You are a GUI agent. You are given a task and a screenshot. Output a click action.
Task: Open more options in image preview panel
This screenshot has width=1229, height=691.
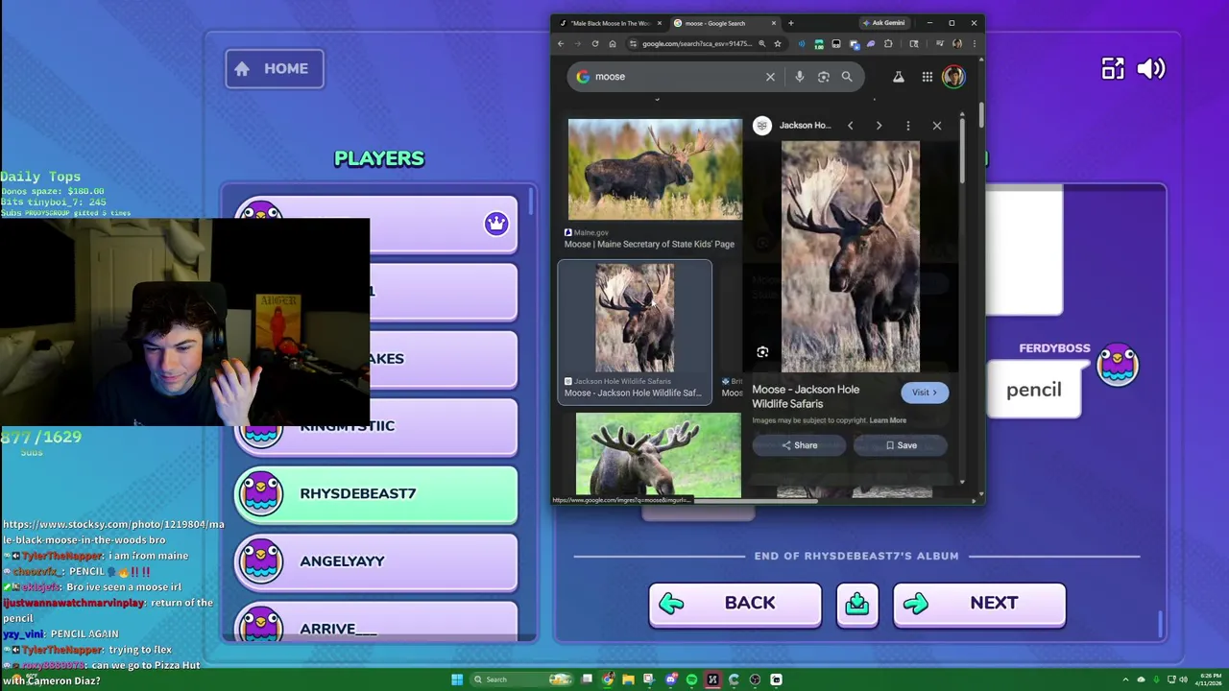tap(907, 126)
